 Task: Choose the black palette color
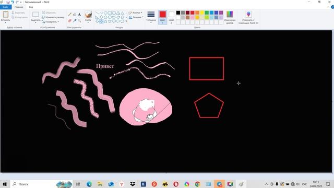[178, 13]
